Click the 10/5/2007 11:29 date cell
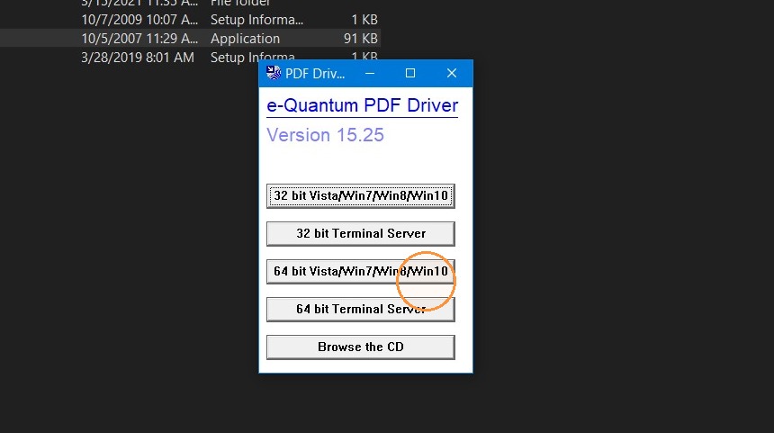Image resolution: width=774 pixels, height=433 pixels. 139,39
